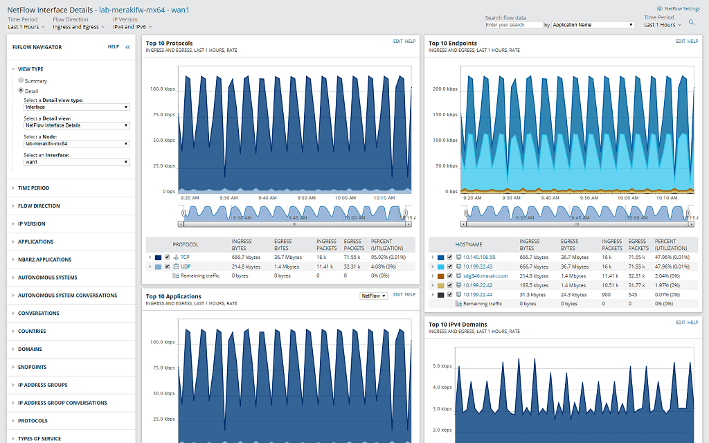Screen dimensions: 709x443
Task: Select the Detail view type radio
Action: (x=21, y=90)
